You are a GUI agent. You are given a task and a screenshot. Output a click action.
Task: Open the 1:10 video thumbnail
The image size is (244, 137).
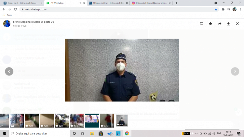(77, 120)
